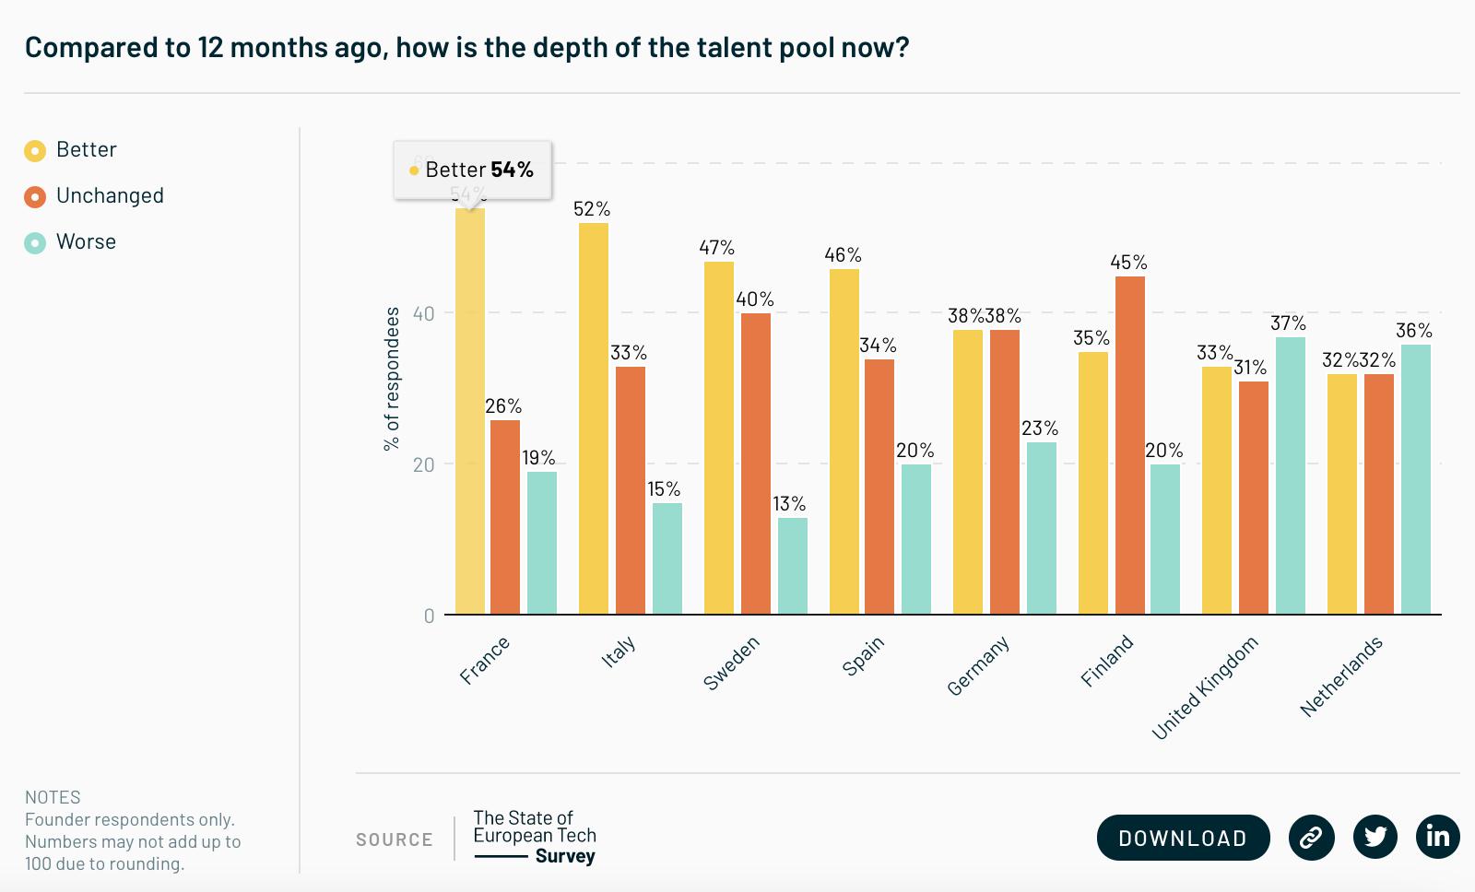The width and height of the screenshot is (1475, 892).
Task: Click Germany's teal Worse 23% bar
Action: (1042, 528)
